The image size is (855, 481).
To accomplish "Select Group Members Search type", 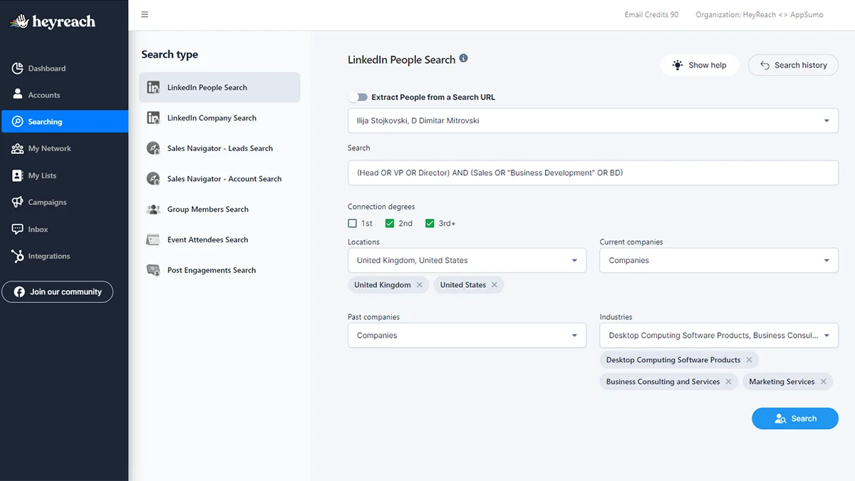I will [x=219, y=210].
